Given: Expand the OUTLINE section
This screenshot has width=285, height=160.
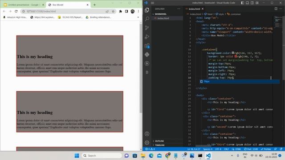Looking at the screenshot, I should coord(159,141).
